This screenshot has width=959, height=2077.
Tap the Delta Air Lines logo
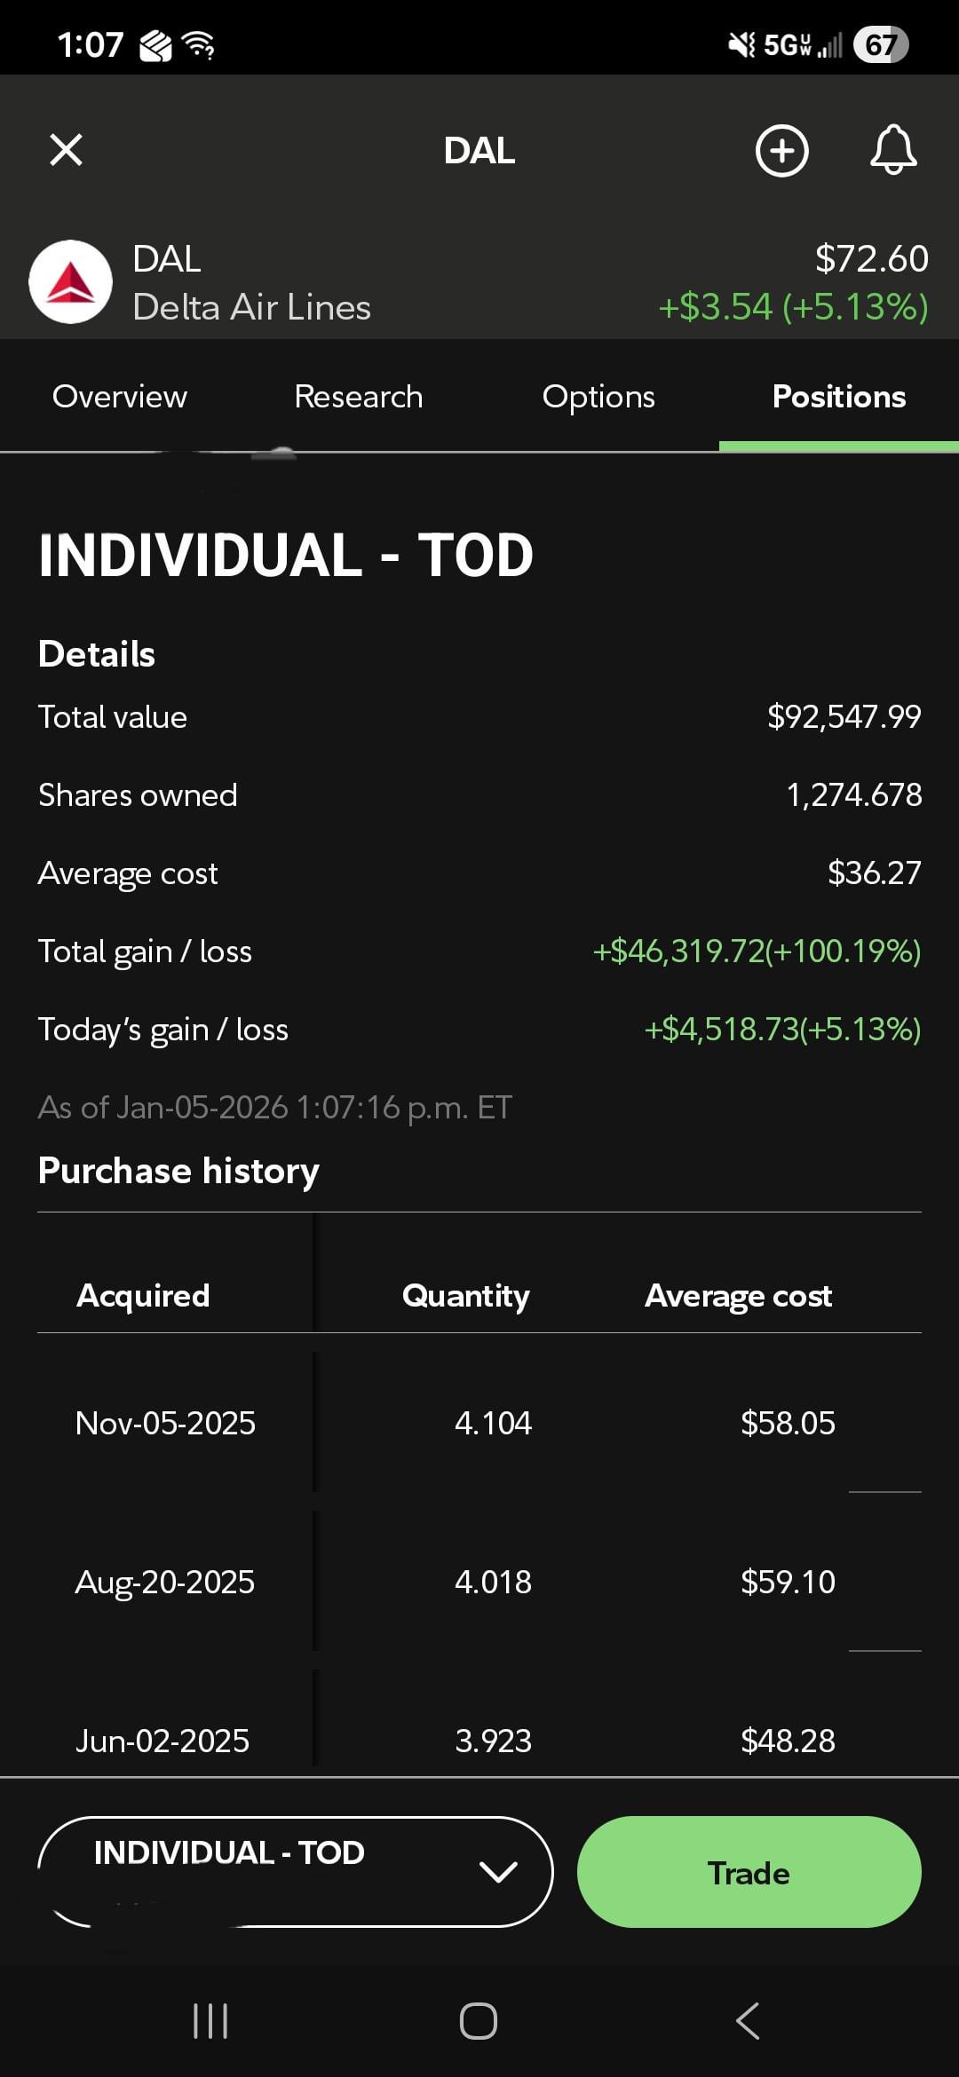pos(71,282)
